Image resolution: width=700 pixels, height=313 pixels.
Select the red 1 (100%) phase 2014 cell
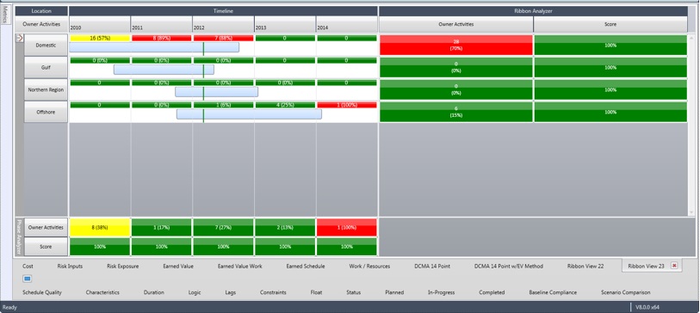346,227
